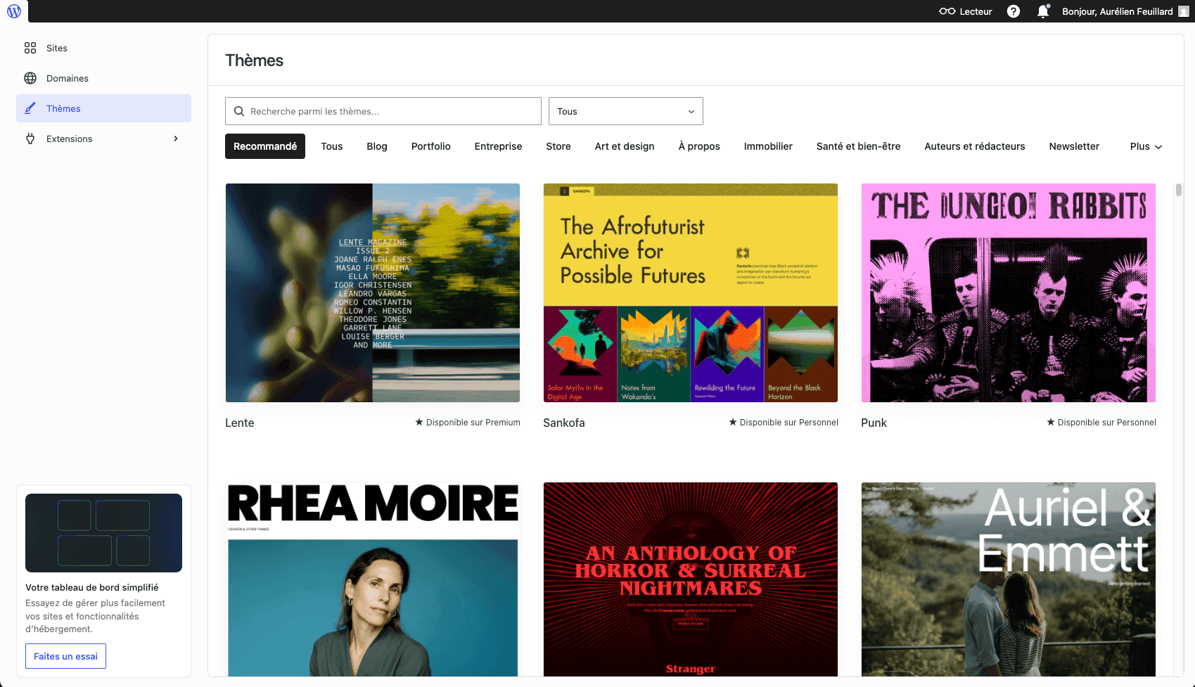Open the help question mark icon
Viewport: 1195px width, 687px height.
click(x=1013, y=11)
